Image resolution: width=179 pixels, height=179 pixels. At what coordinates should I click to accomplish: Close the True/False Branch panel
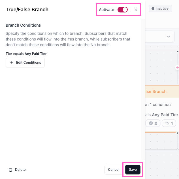tap(136, 10)
